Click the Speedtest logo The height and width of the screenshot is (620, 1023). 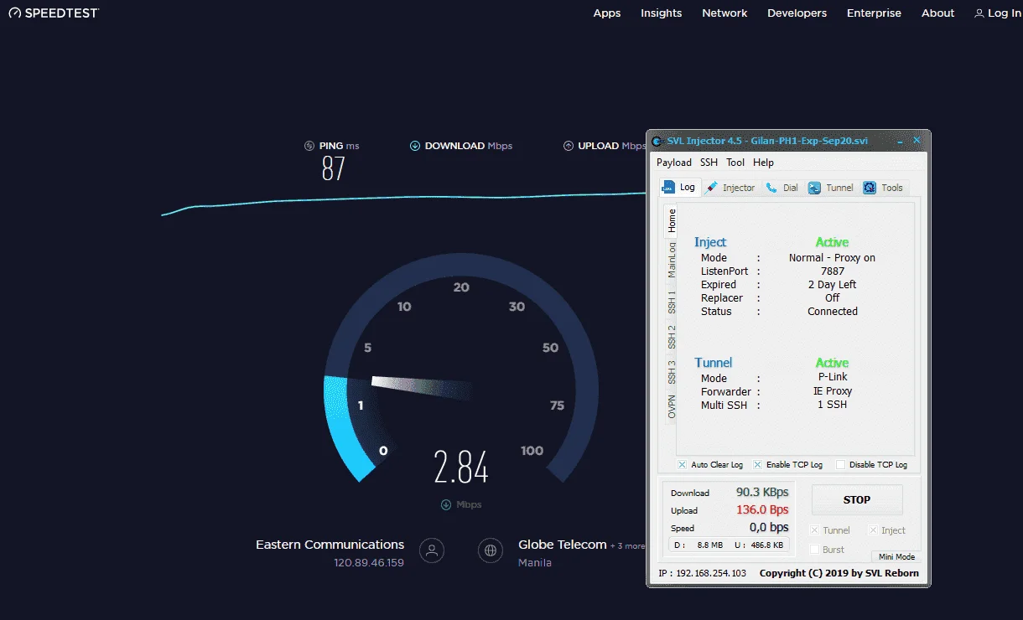point(54,13)
